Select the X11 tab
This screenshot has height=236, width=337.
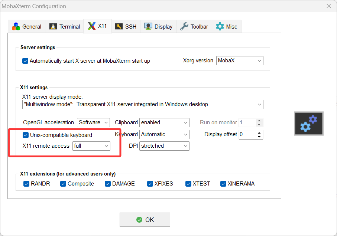coord(97,26)
